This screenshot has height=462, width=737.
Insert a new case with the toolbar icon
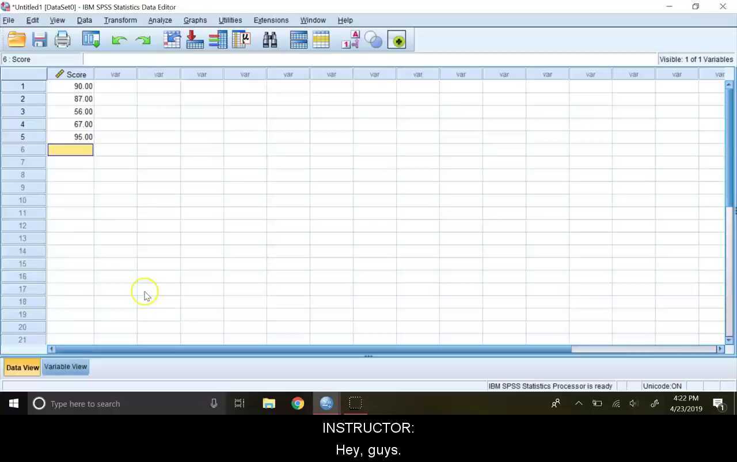pyautogui.click(x=298, y=39)
